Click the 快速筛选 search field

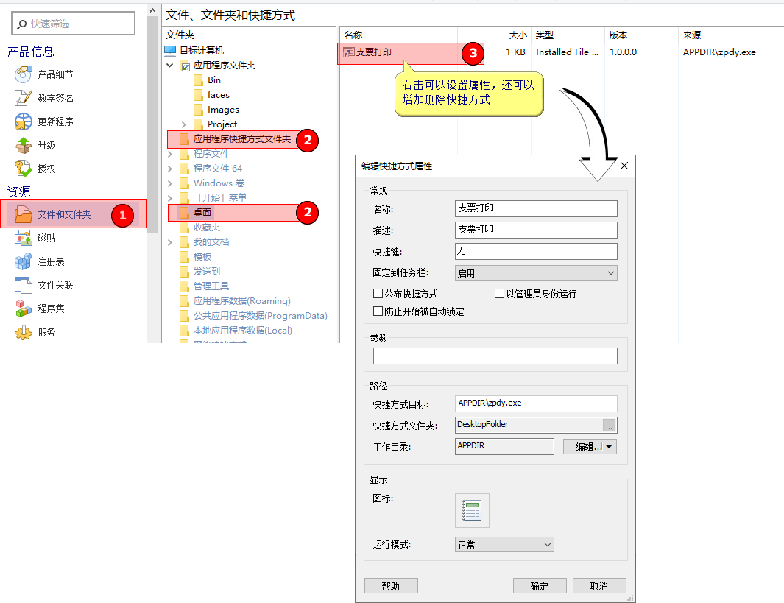tap(74, 24)
